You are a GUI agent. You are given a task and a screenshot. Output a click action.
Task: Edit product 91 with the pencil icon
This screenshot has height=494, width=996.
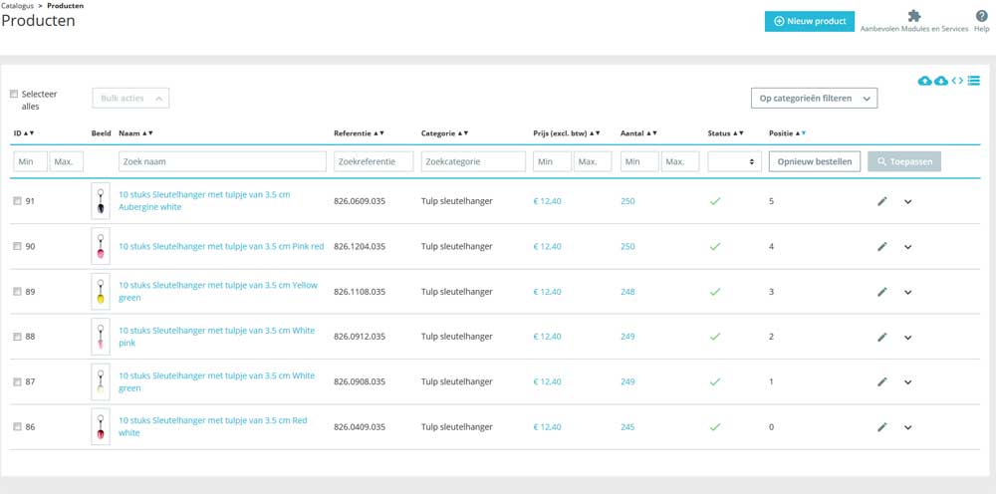(x=881, y=201)
